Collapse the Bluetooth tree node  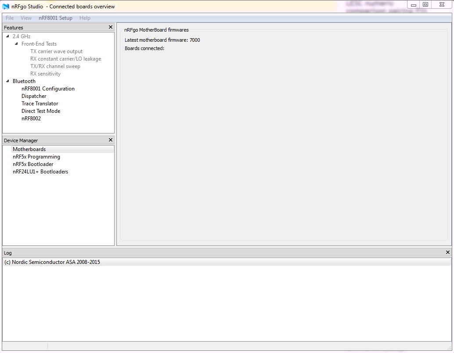[8, 81]
